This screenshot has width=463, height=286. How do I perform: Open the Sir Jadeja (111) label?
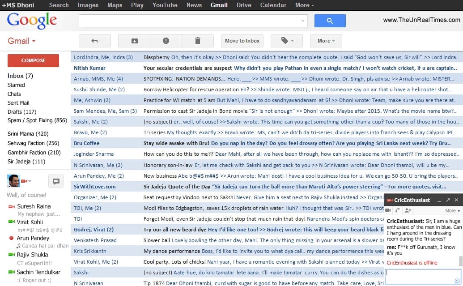[26, 161]
